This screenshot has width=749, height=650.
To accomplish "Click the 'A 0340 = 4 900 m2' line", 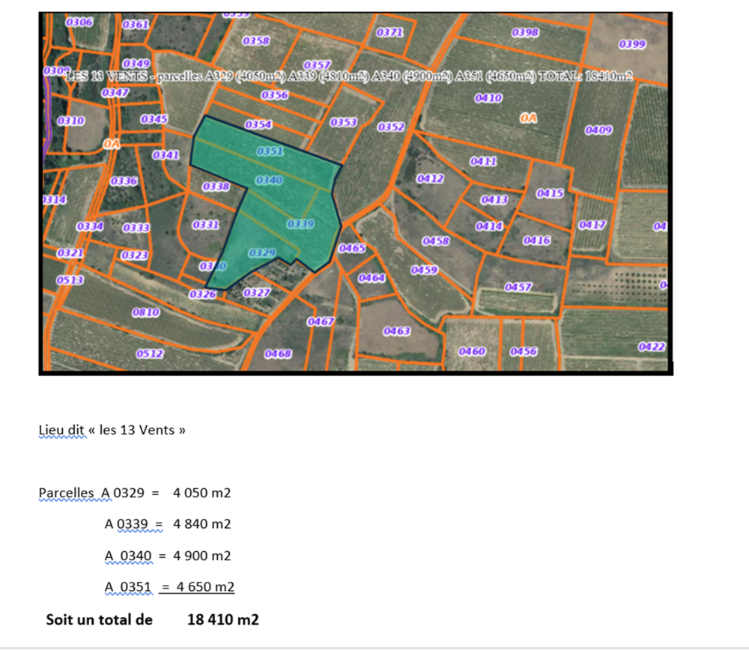I will (168, 556).
